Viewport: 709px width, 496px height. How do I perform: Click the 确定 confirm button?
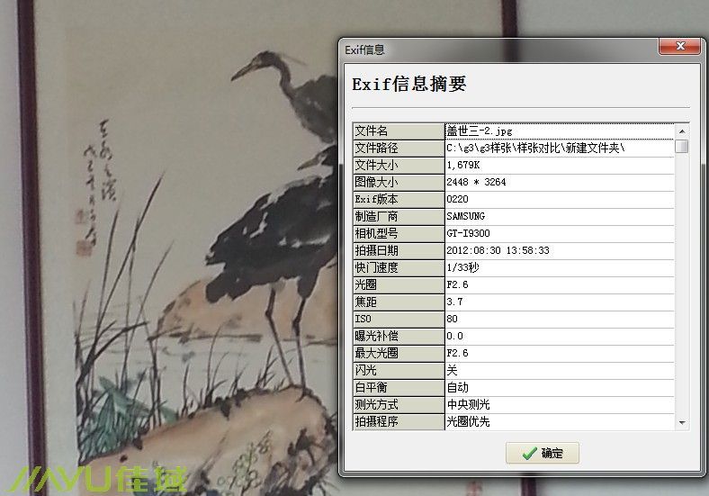(x=543, y=453)
